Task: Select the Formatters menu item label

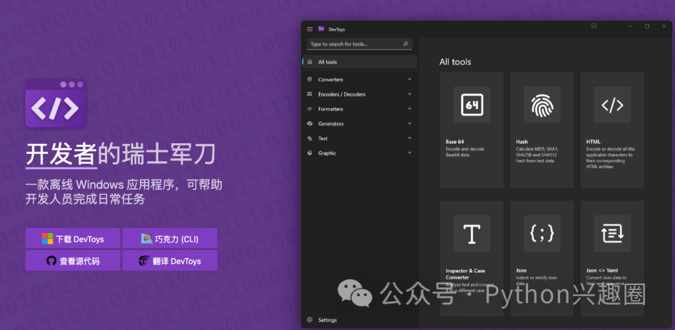Action: (331, 109)
